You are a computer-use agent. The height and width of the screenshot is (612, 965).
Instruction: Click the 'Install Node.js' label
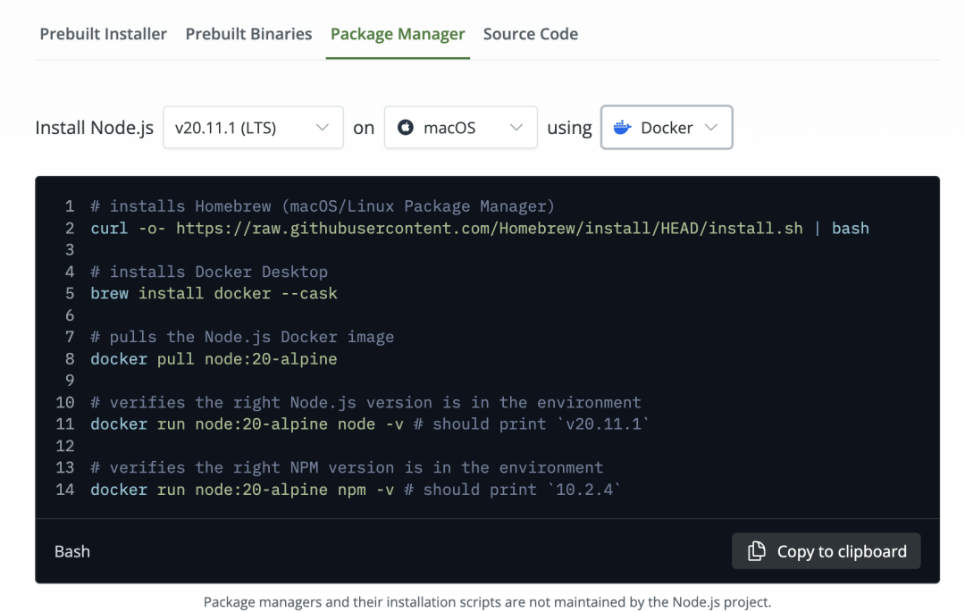(94, 128)
